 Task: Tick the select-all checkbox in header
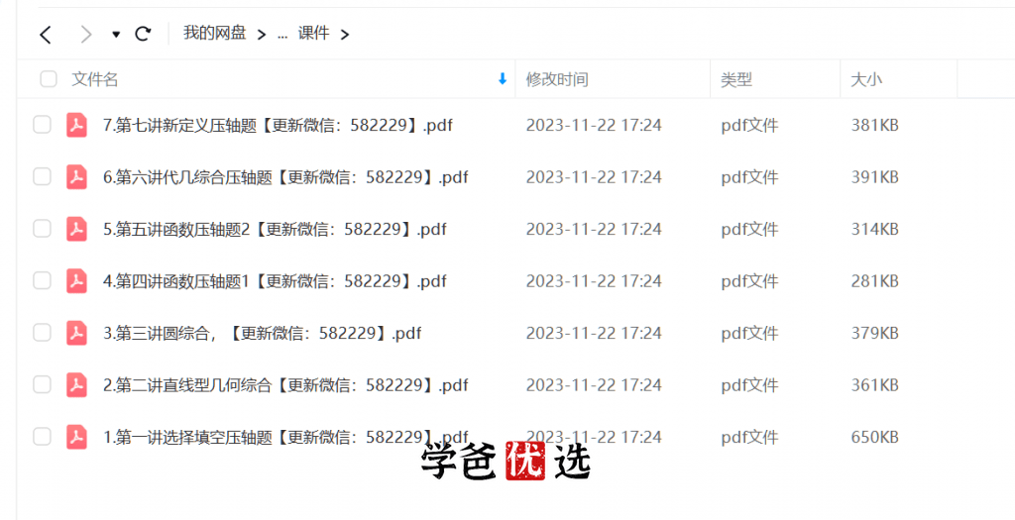49,79
